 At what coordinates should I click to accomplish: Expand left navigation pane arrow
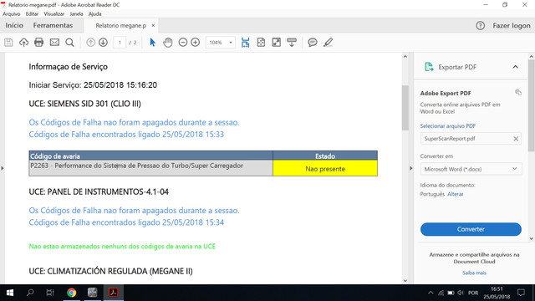(3, 168)
